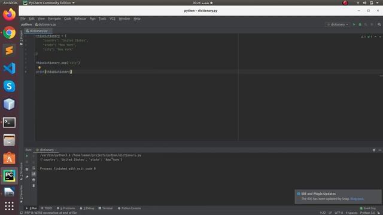
Task: Go to previous highlighted problem arrow
Action: (375, 37)
